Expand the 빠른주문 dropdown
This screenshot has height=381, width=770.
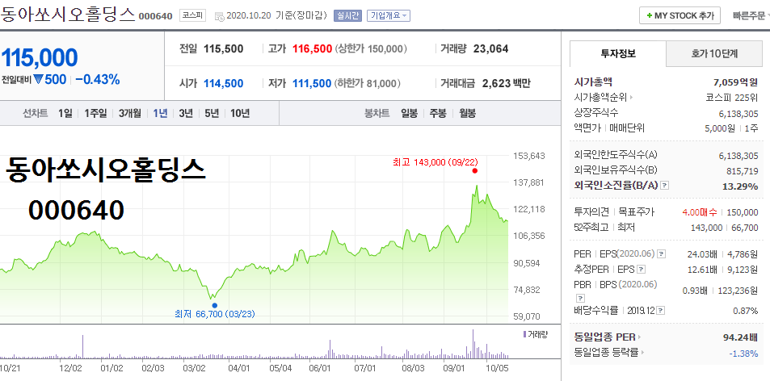[x=751, y=15]
